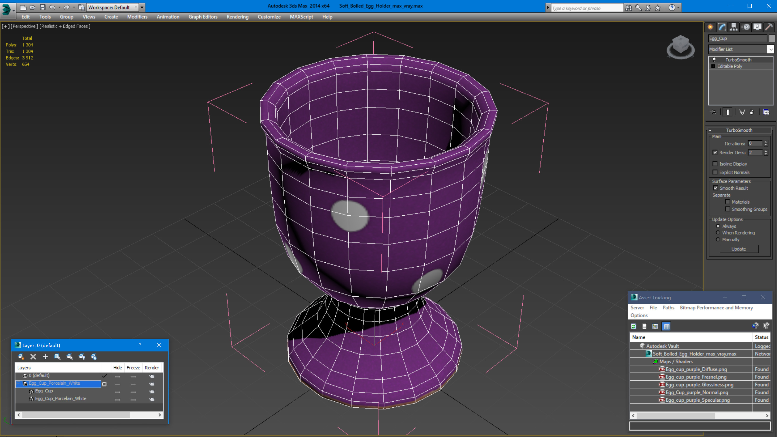
Task: Open the Utilities hammer panel tab
Action: click(769, 27)
